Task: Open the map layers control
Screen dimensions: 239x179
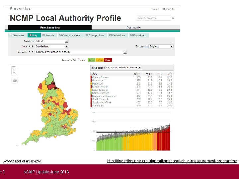Action: 15,80
